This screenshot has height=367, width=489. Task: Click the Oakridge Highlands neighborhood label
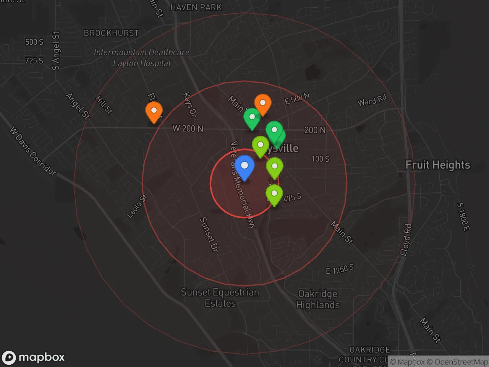[318, 299]
